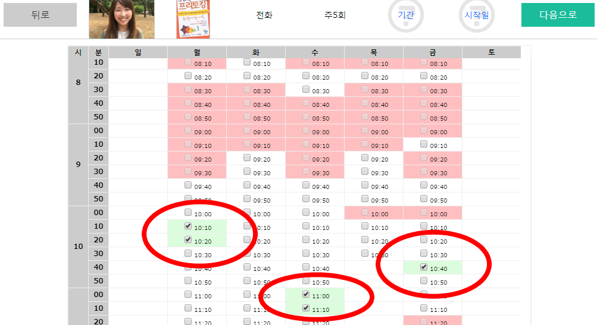Select the 주5회 step label
The image size is (597, 325).
(x=335, y=15)
